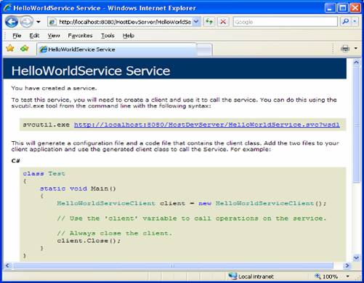Screen dimensions: 364x283
Task: Click the vertical scrollbar up arrow
Action: [356, 63]
